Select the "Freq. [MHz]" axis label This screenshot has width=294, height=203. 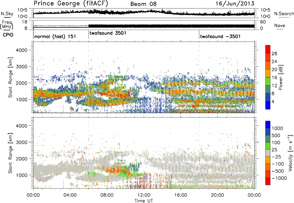pos(7,25)
